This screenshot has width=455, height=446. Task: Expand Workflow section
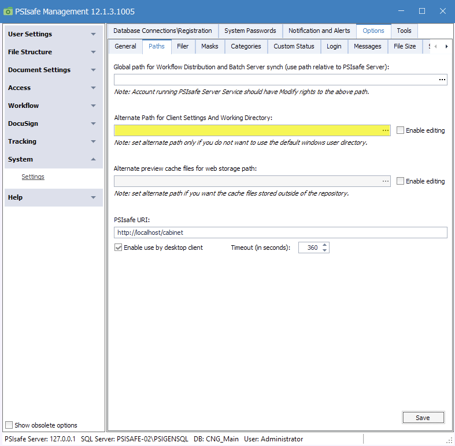54,106
